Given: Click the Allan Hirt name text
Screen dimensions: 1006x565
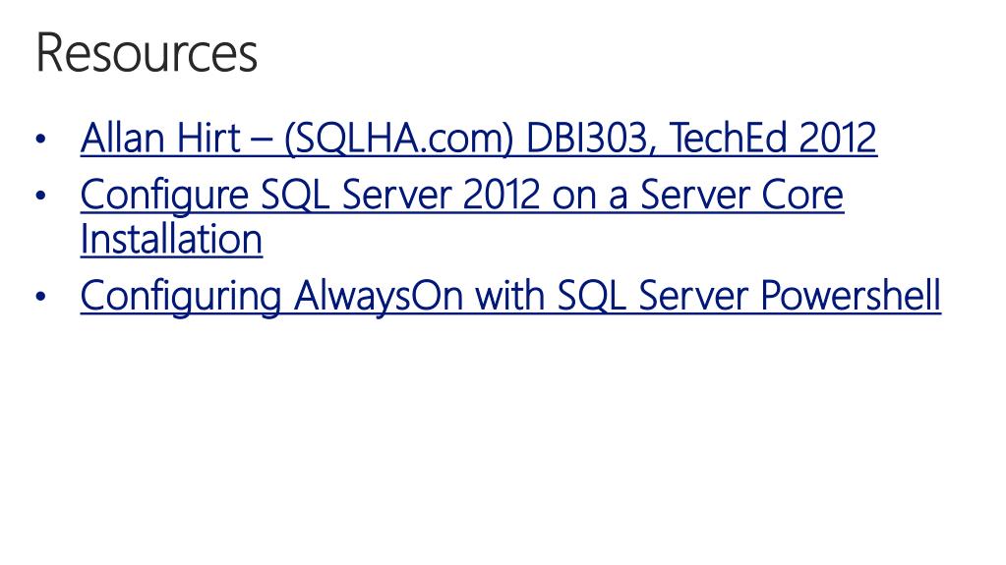Looking at the screenshot, I should (x=160, y=138).
